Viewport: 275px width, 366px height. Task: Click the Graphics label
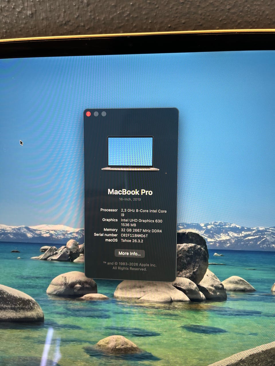point(110,220)
